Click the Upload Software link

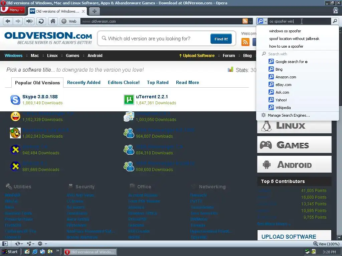click(197, 56)
